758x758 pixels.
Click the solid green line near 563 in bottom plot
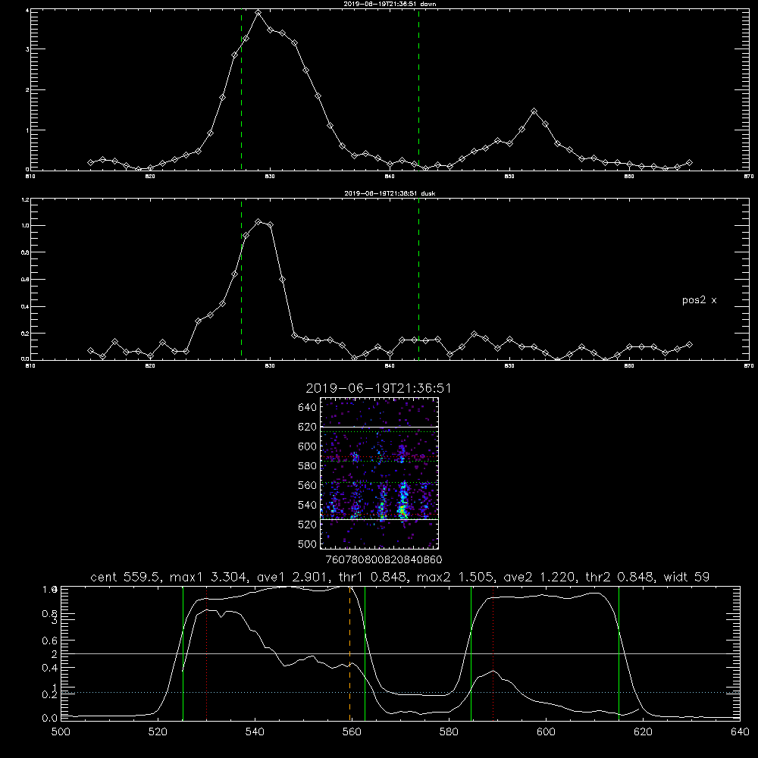point(365,653)
